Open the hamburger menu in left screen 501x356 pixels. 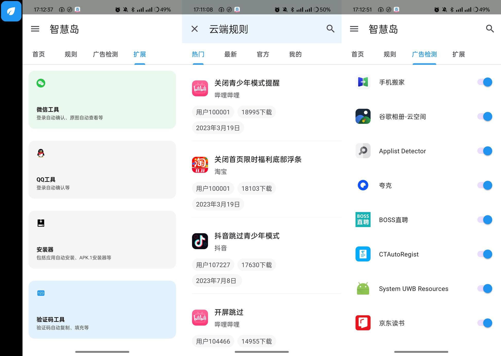click(35, 29)
